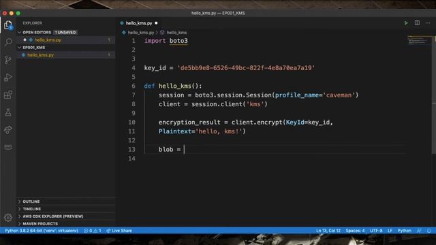The height and width of the screenshot is (245, 436).
Task: Click the 'def hello_kms():' line
Action: pos(173,86)
